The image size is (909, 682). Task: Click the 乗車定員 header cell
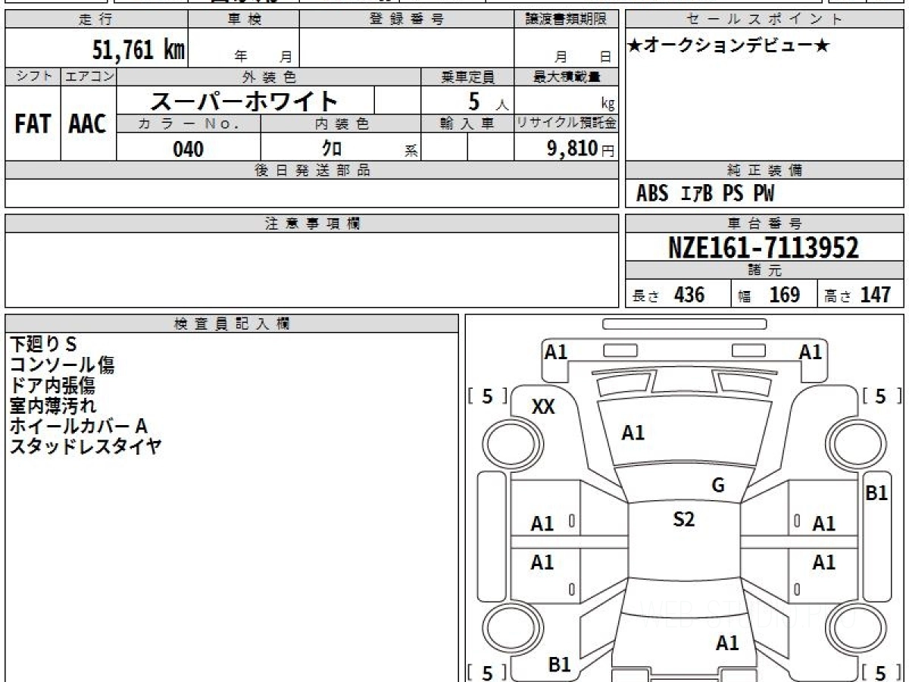[467, 77]
